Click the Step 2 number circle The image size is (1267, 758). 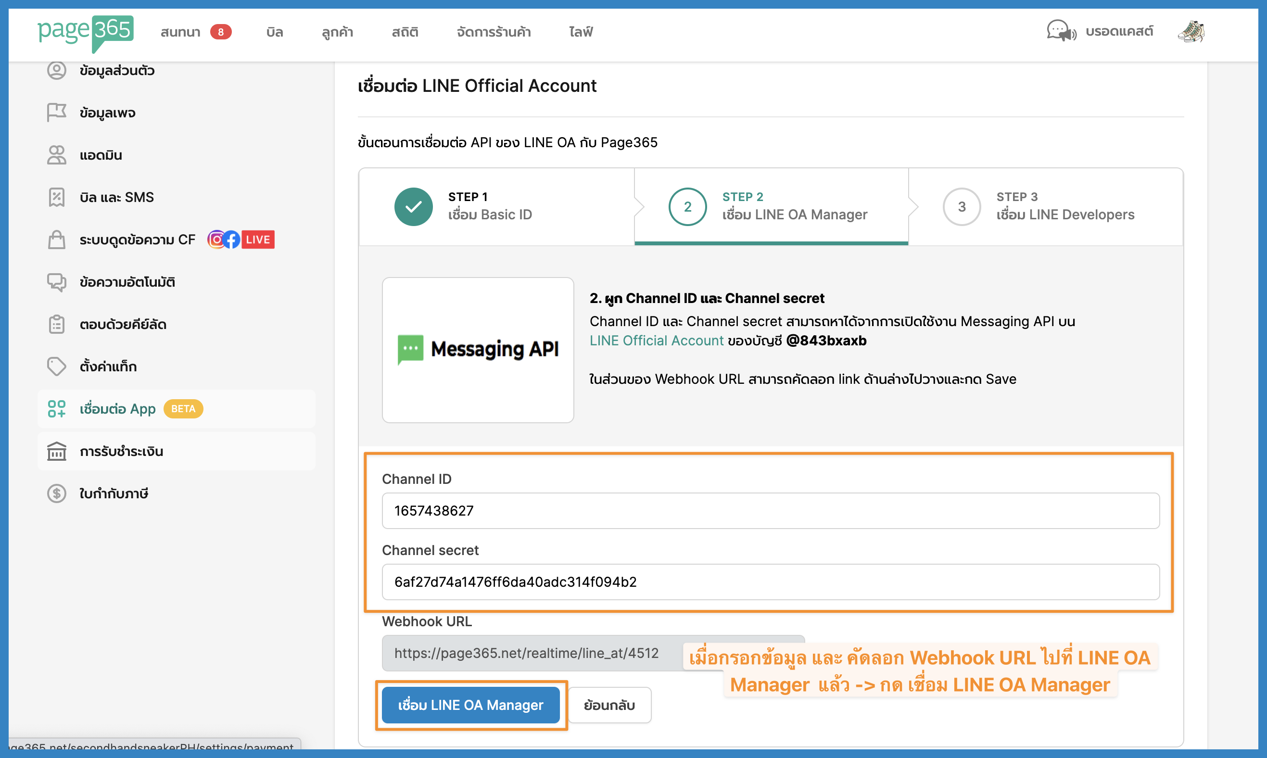click(x=688, y=206)
